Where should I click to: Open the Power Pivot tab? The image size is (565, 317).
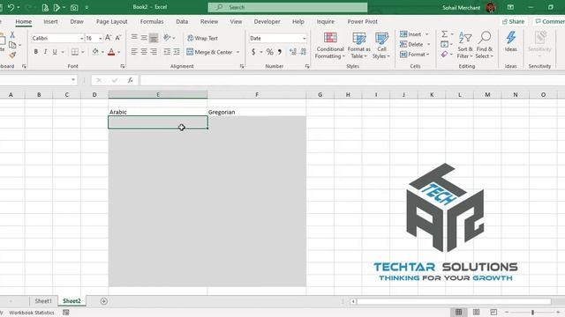click(363, 21)
